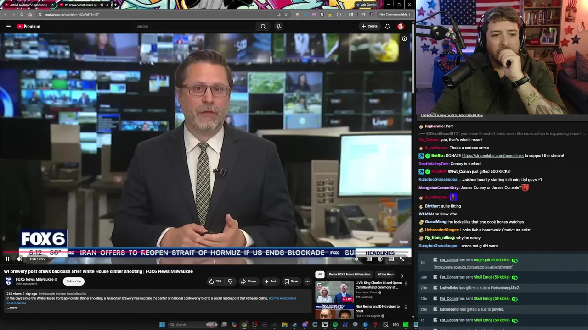The image size is (588, 330).
Task: Share the FOX6 video
Action: click(249, 281)
